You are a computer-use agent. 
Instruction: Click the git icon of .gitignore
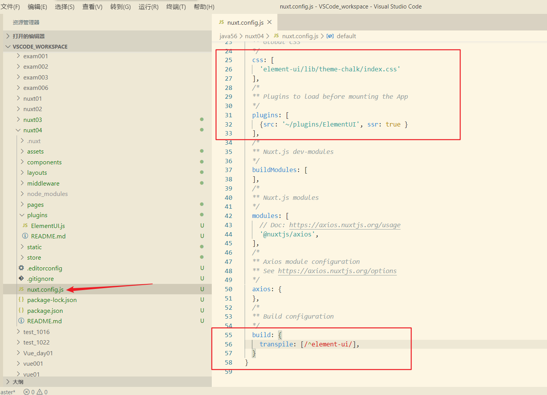[x=21, y=278]
